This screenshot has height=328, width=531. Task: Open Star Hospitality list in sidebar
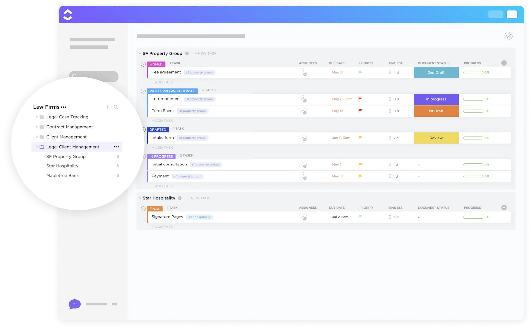62,166
